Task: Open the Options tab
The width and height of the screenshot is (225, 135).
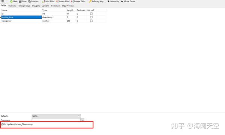Action: coord(45,6)
